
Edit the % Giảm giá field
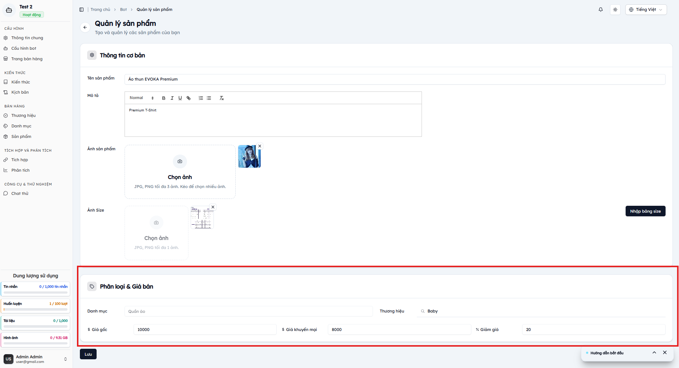(594, 330)
